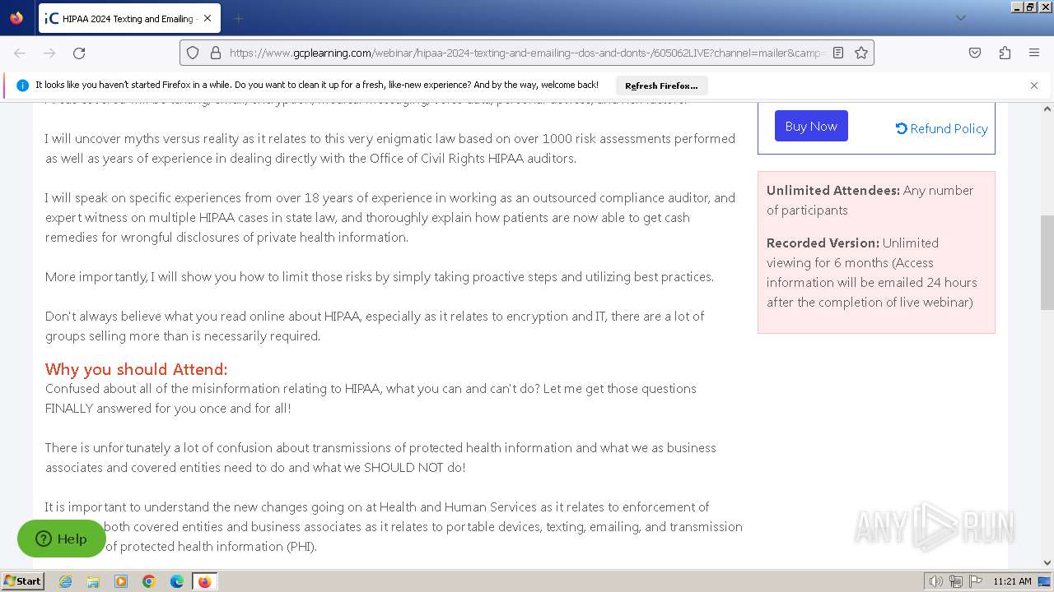The image size is (1054, 592).
Task: Dismiss the Firefox refresh notification bar
Action: point(1034,86)
